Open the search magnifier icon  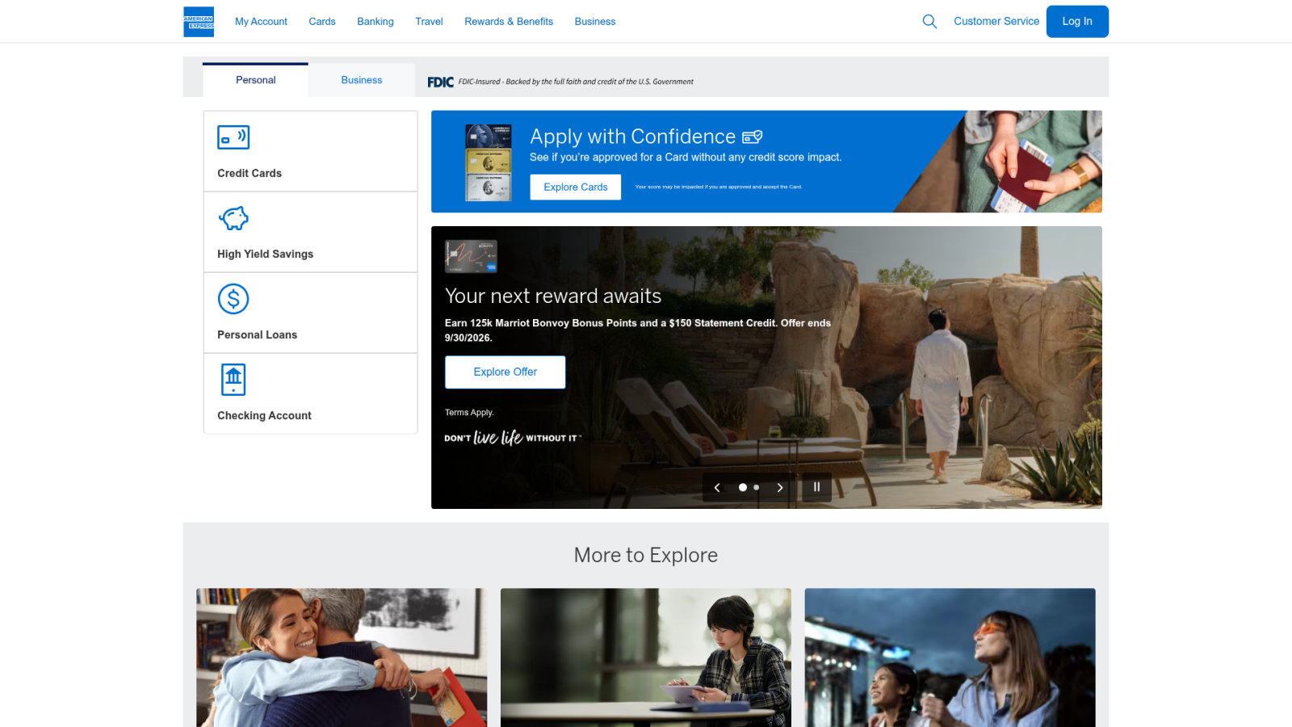[929, 22]
